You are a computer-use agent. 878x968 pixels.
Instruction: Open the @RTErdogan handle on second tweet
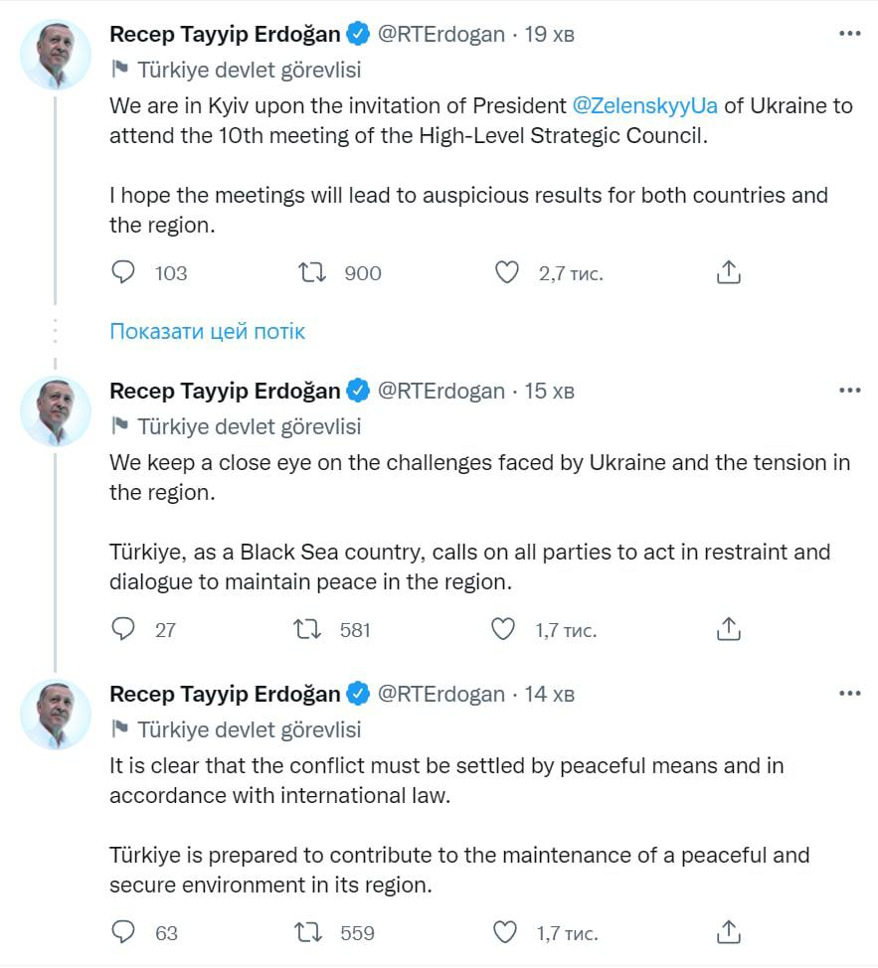click(x=440, y=391)
